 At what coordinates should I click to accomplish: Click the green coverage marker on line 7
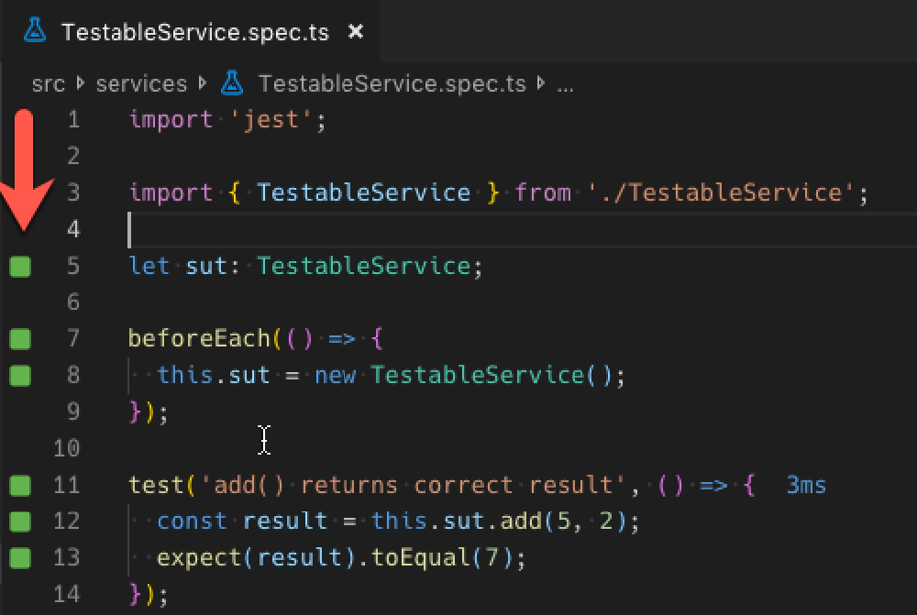pos(20,339)
